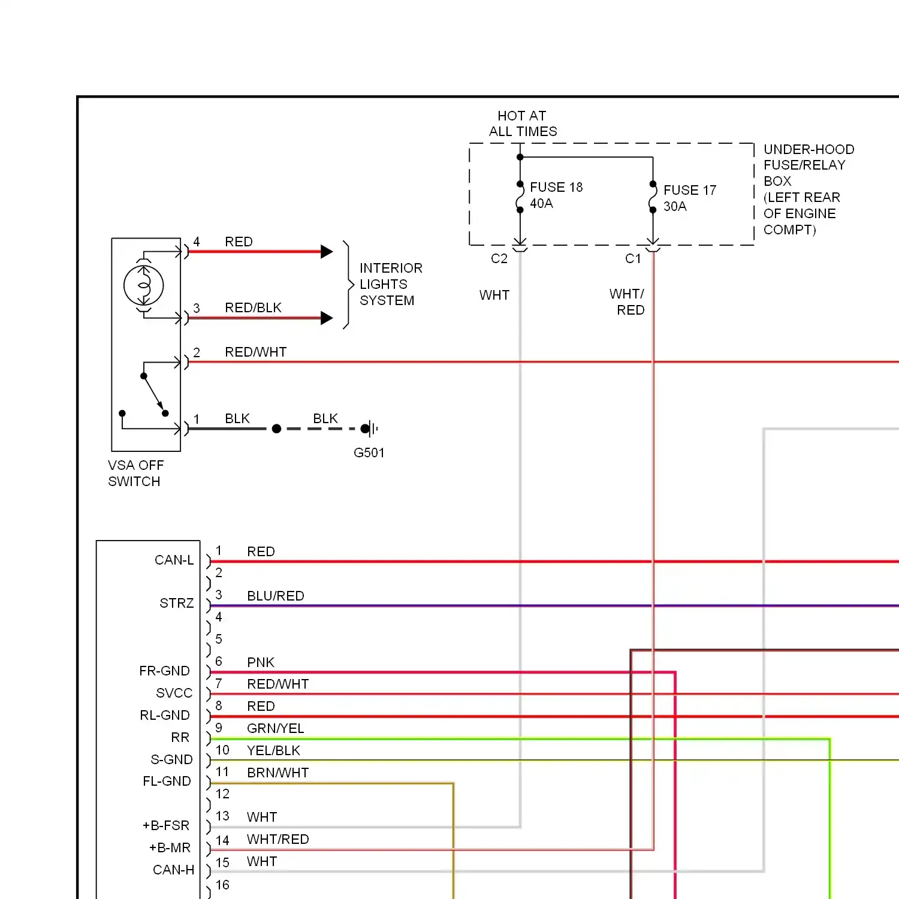Image resolution: width=899 pixels, height=899 pixels.
Task: Click the "+B-MR" terminal label
Action: click(x=170, y=847)
